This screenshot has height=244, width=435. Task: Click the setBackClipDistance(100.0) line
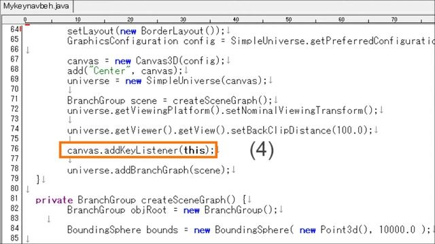point(220,131)
